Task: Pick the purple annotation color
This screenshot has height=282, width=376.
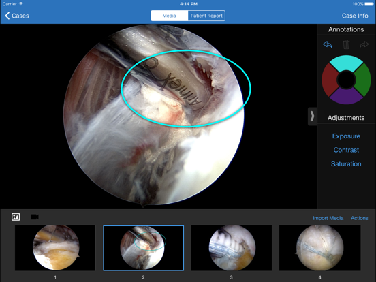Action: click(x=346, y=97)
